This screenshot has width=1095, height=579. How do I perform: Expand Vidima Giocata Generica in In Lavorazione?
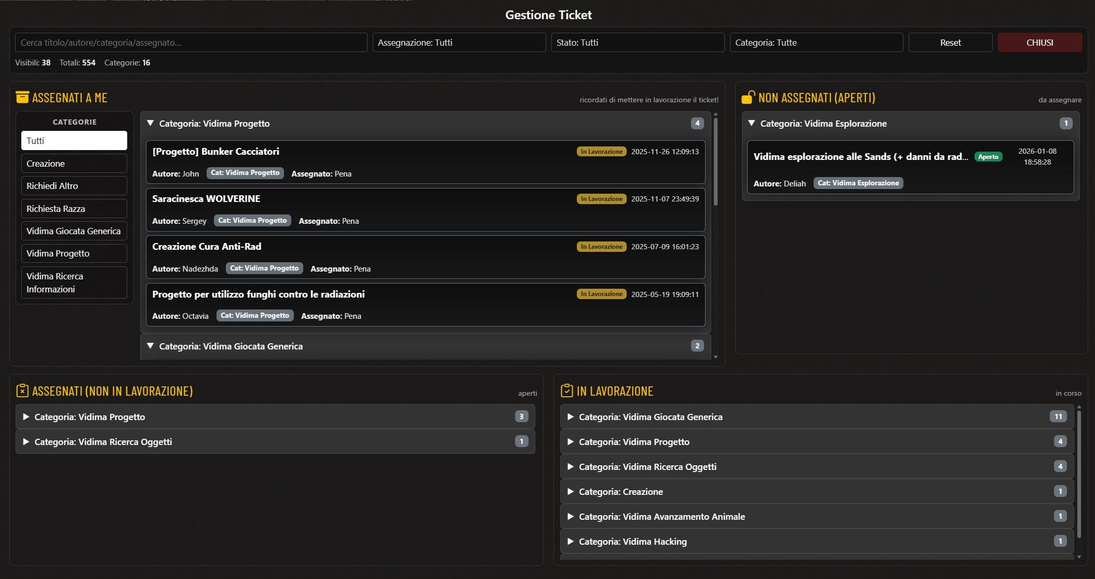(x=817, y=417)
